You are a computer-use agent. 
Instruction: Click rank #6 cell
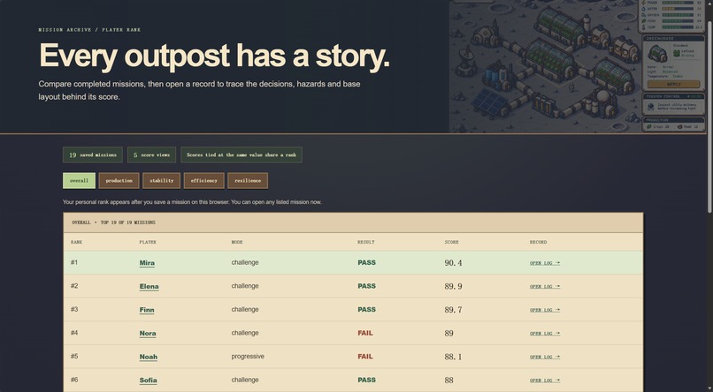[x=74, y=381]
